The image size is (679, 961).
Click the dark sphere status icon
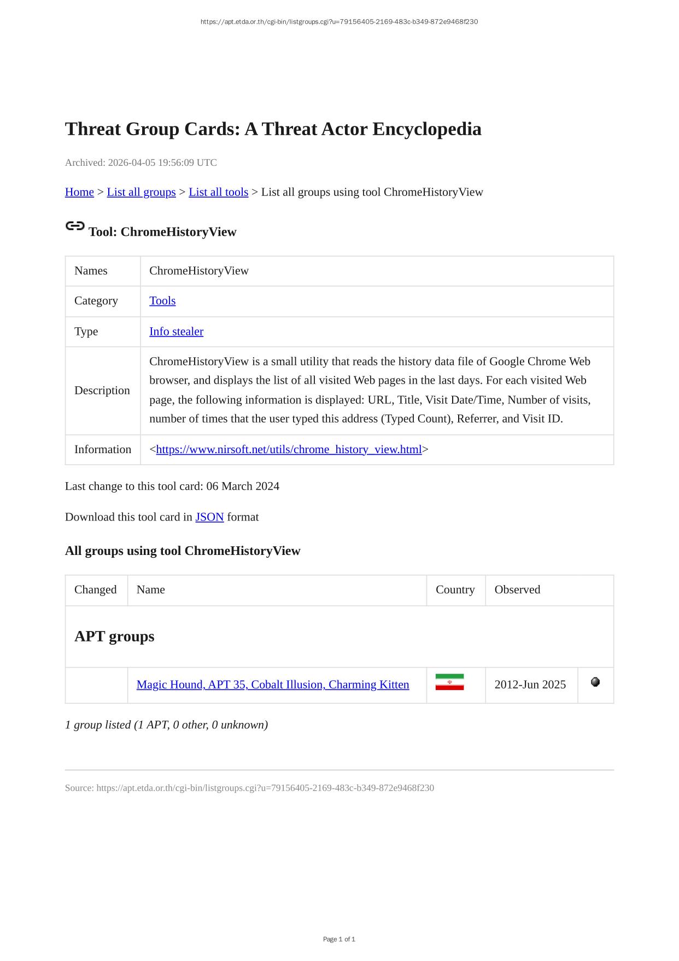[595, 682]
